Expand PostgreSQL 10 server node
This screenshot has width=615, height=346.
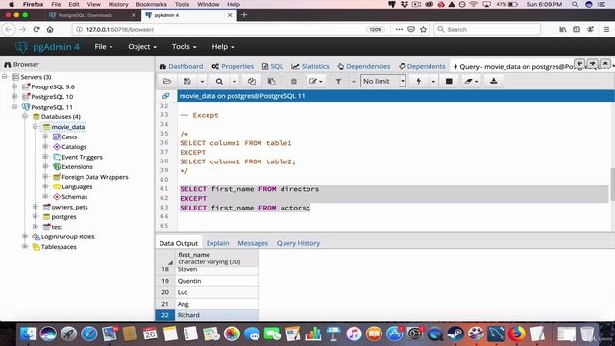[15, 96]
